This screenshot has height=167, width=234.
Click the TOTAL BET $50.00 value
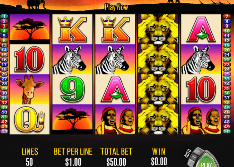(116, 162)
